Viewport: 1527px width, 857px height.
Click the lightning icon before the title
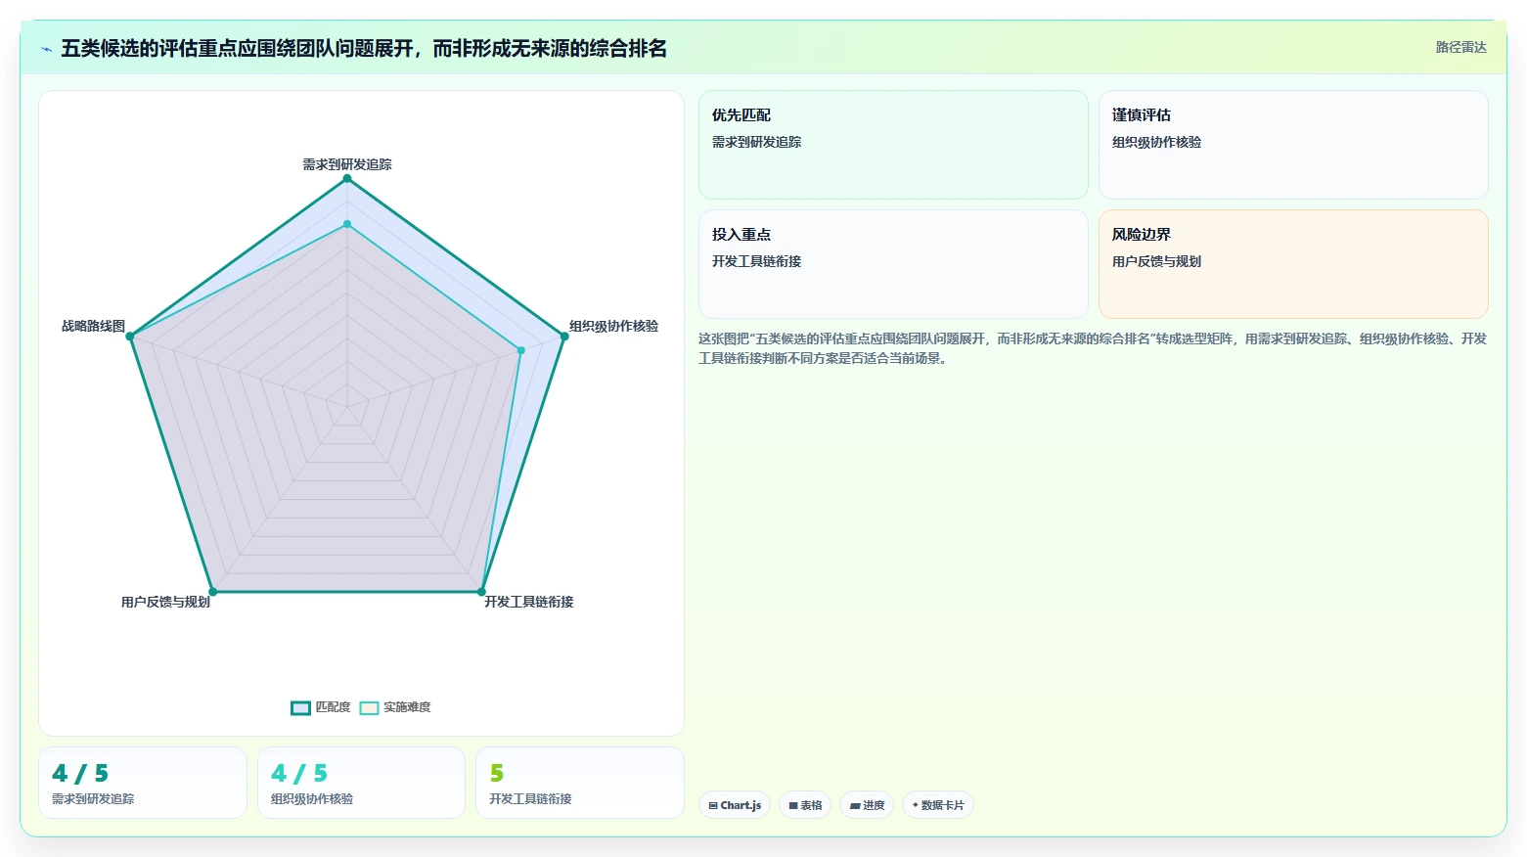coord(46,49)
